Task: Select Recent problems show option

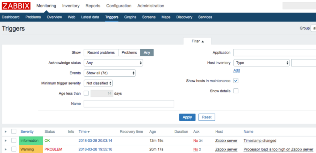Action: [101, 52]
